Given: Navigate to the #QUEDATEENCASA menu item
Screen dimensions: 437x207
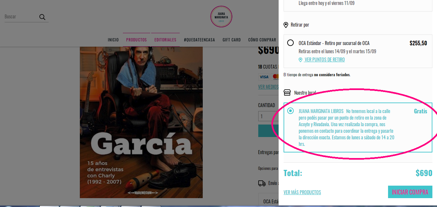Looking at the screenshot, I should pos(199,40).
